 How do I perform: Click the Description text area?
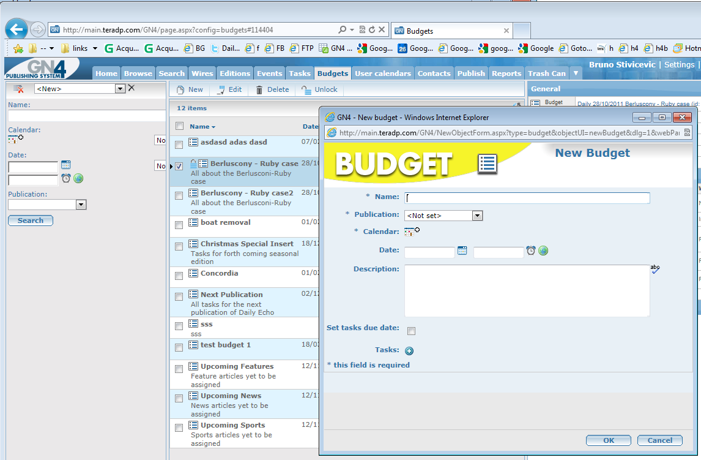point(527,291)
